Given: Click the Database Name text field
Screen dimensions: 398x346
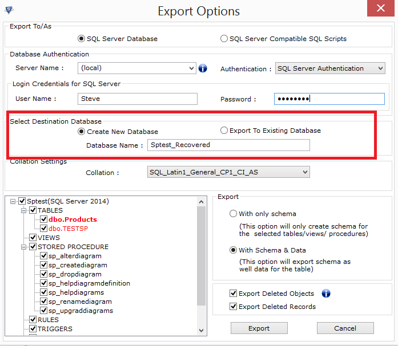Looking at the screenshot, I should [228, 145].
